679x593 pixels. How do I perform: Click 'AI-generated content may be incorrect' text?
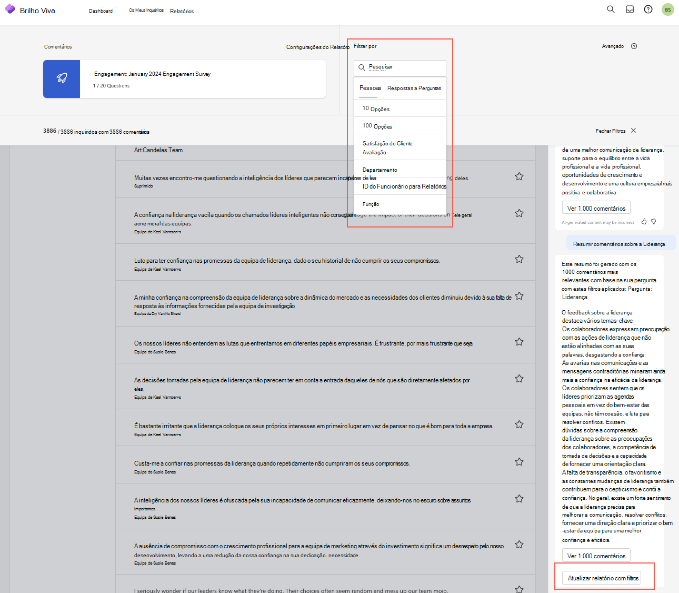click(598, 222)
